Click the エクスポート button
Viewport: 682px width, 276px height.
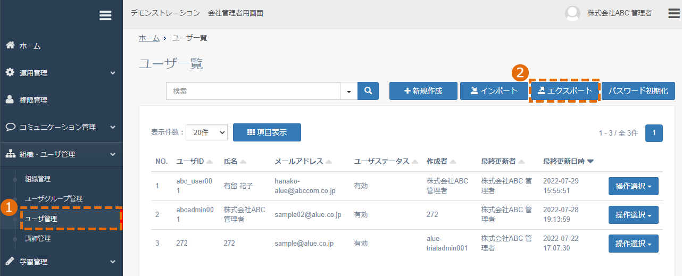(x=564, y=91)
